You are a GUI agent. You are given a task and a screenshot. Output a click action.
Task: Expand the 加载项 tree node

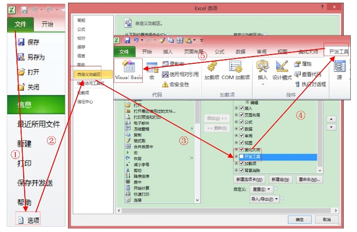click(236, 163)
